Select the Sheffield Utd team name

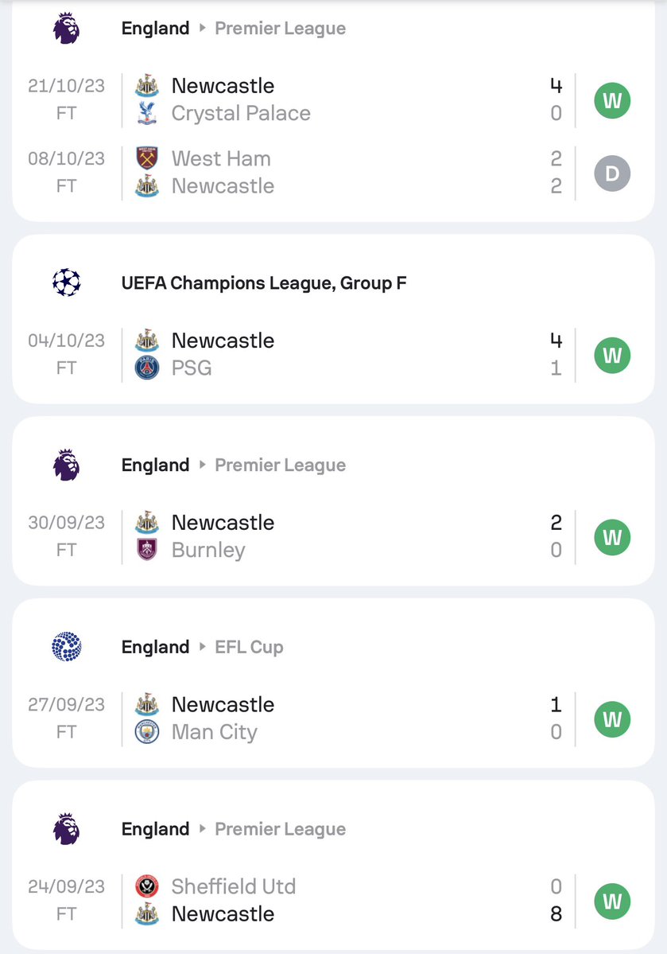pyautogui.click(x=233, y=886)
